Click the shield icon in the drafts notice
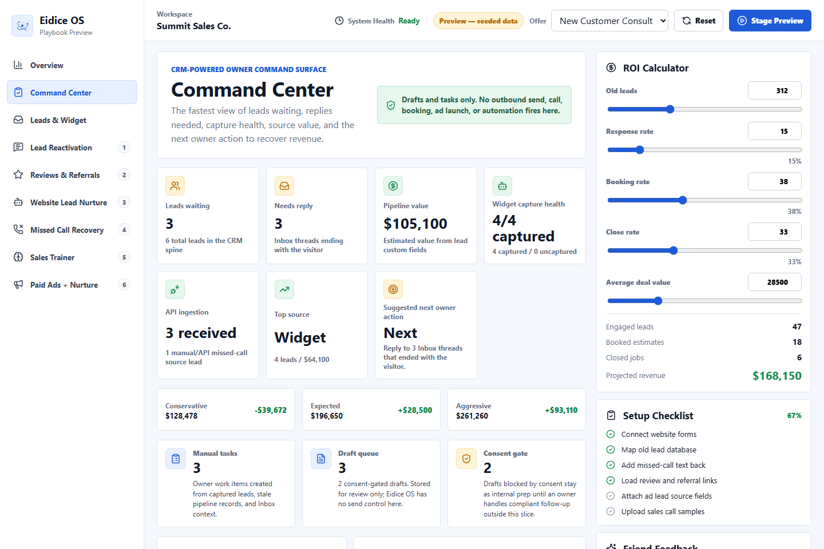This screenshot has height=549, width=824. pos(391,105)
